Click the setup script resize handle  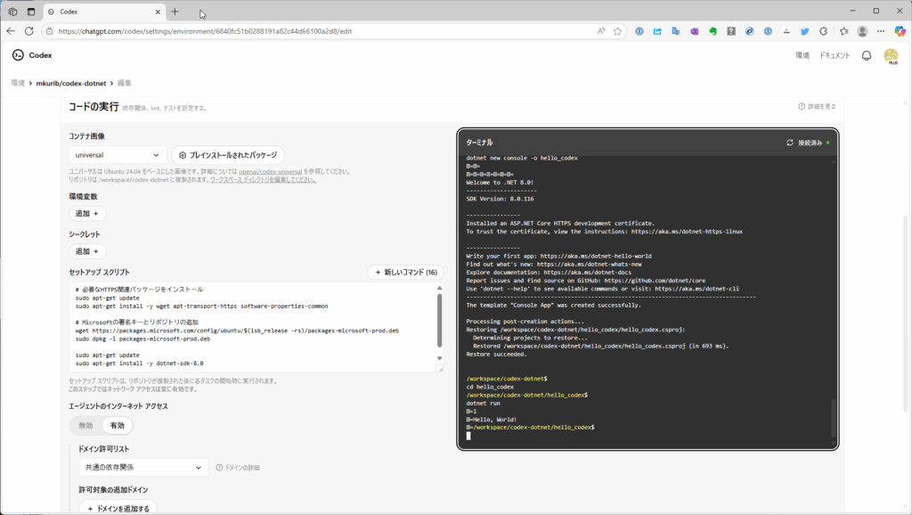pos(440,368)
